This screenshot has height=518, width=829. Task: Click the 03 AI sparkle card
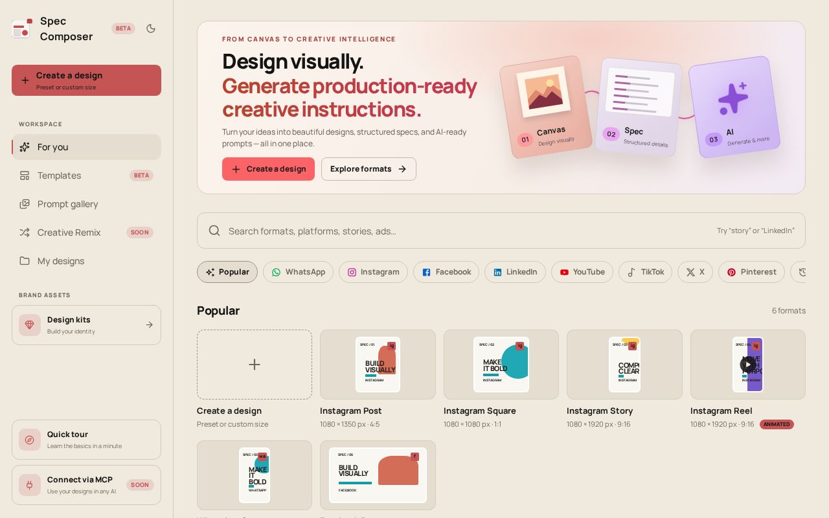coord(734,107)
